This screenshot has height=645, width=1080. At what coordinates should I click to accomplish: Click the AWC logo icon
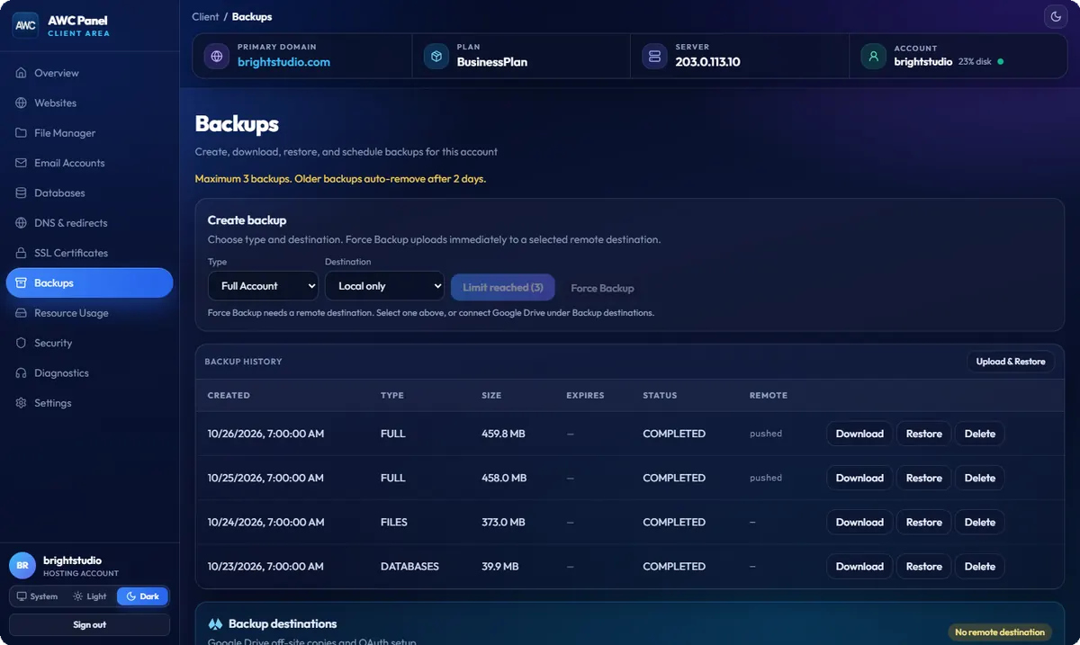pyautogui.click(x=25, y=25)
